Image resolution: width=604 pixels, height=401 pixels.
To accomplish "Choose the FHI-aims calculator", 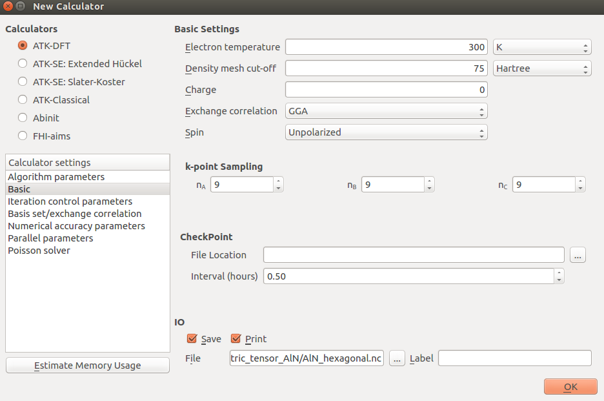I will click(x=23, y=136).
